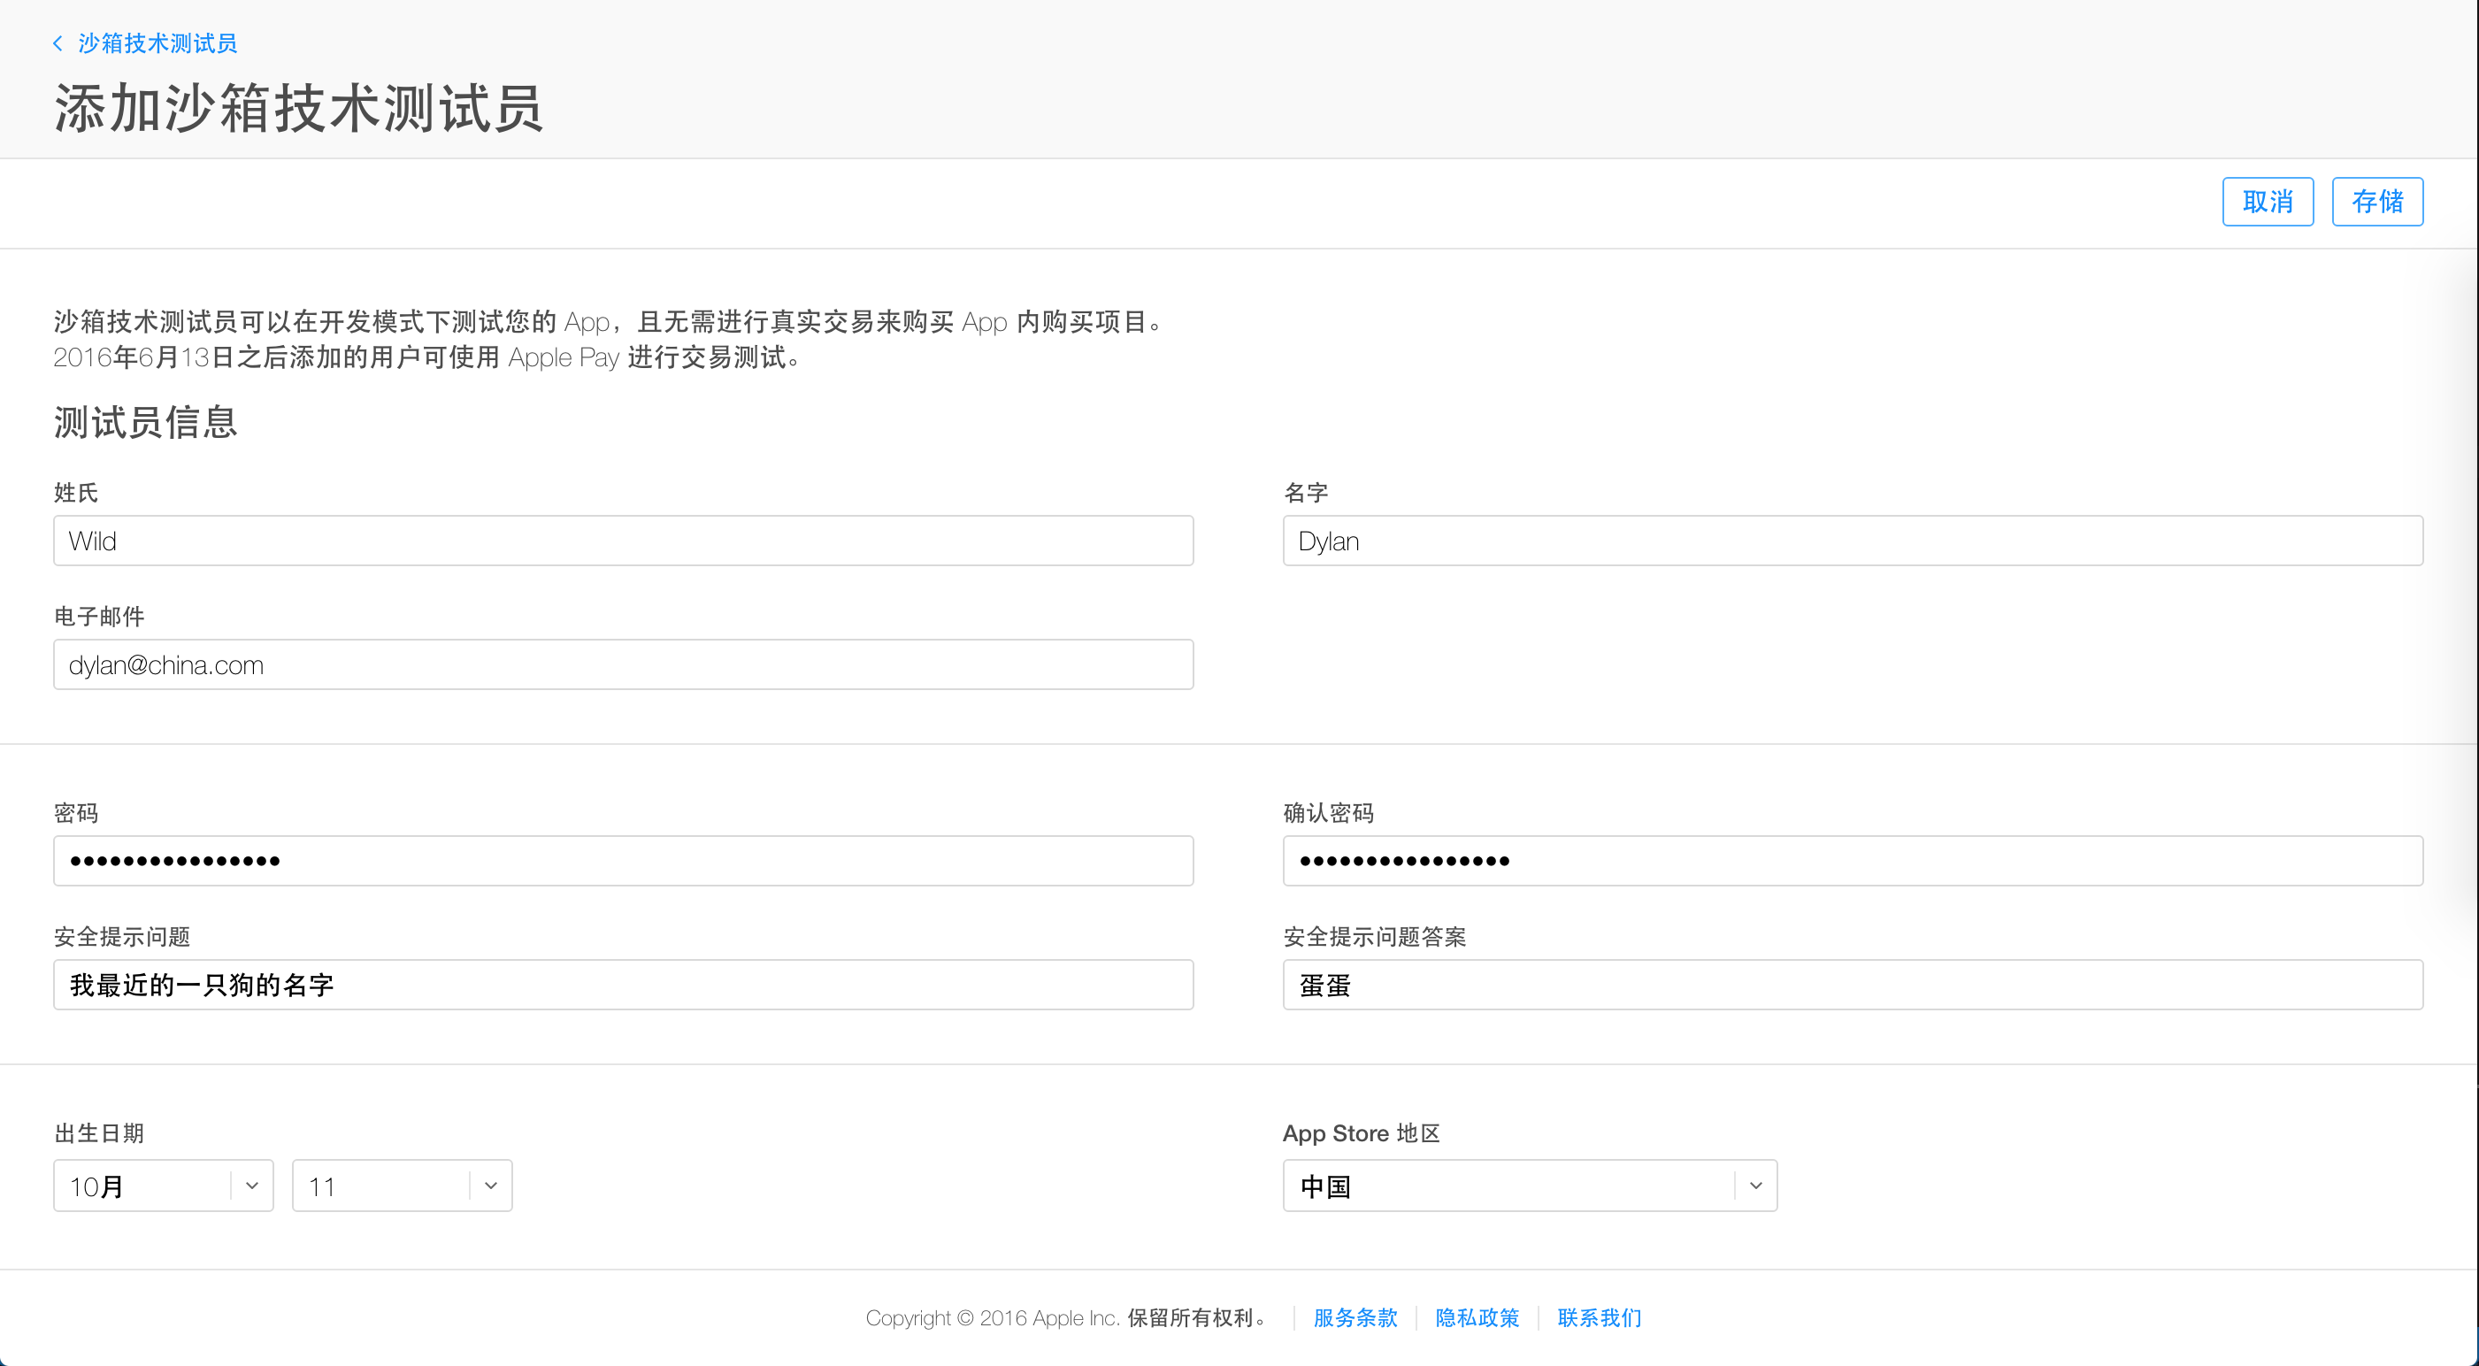Open the 联系我们 footer link
The height and width of the screenshot is (1366, 2479).
click(x=1599, y=1318)
